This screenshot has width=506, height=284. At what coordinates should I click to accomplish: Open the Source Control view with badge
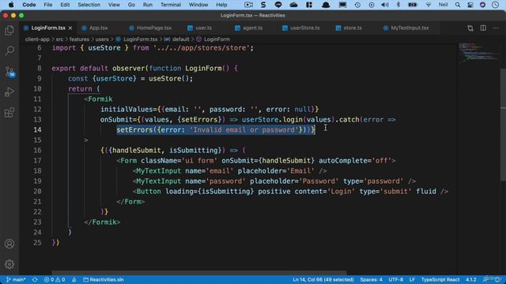pyautogui.click(x=9, y=72)
